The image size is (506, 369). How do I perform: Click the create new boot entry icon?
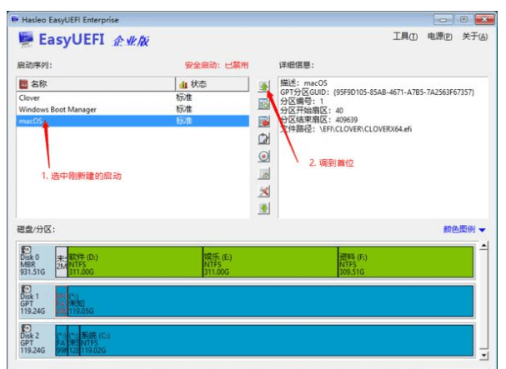(264, 104)
